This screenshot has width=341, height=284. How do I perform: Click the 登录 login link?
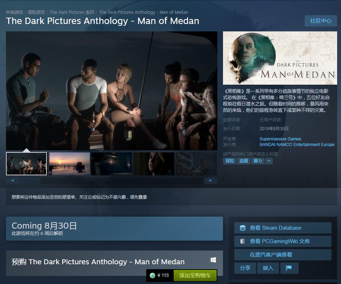tap(143, 197)
